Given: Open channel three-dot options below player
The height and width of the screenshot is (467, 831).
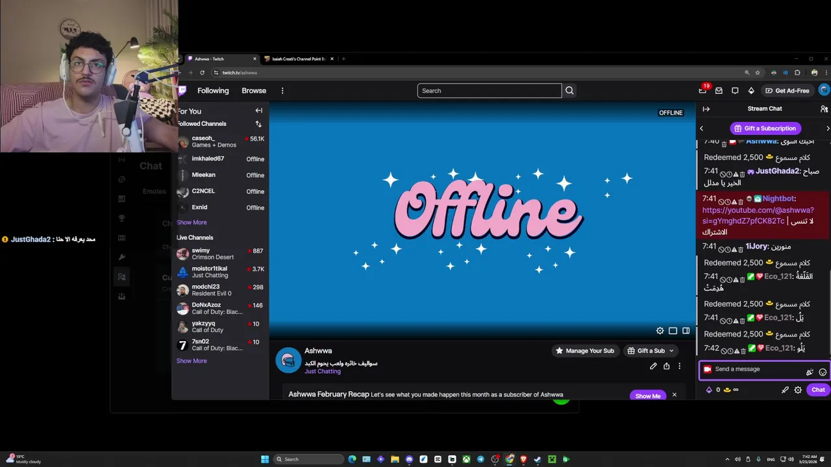Looking at the screenshot, I should (680, 366).
